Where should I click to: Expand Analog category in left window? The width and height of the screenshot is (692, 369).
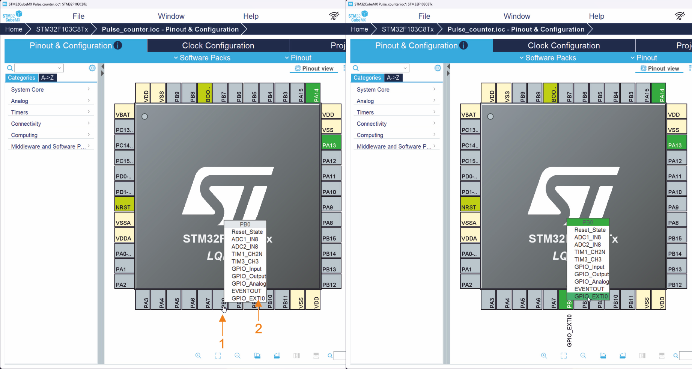click(x=50, y=101)
